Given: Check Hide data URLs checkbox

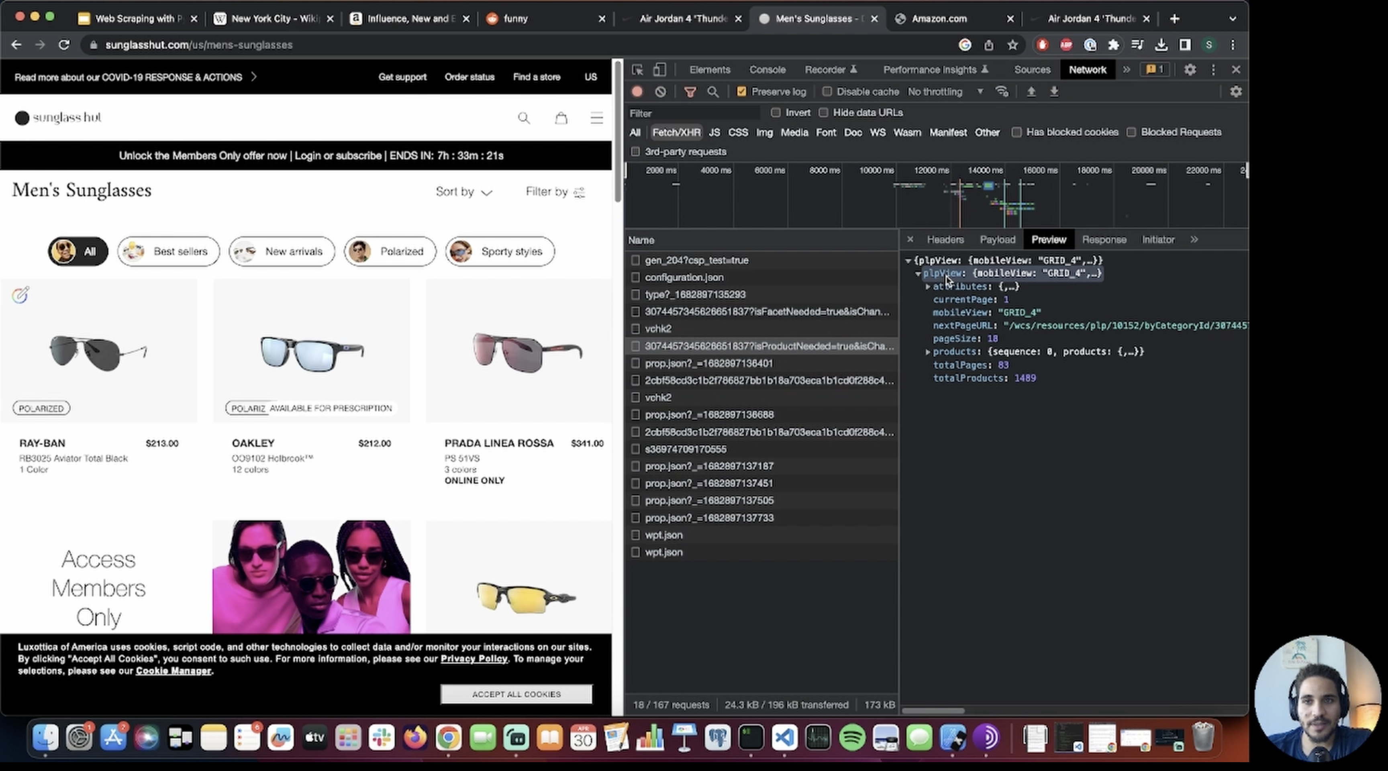Looking at the screenshot, I should click(823, 112).
